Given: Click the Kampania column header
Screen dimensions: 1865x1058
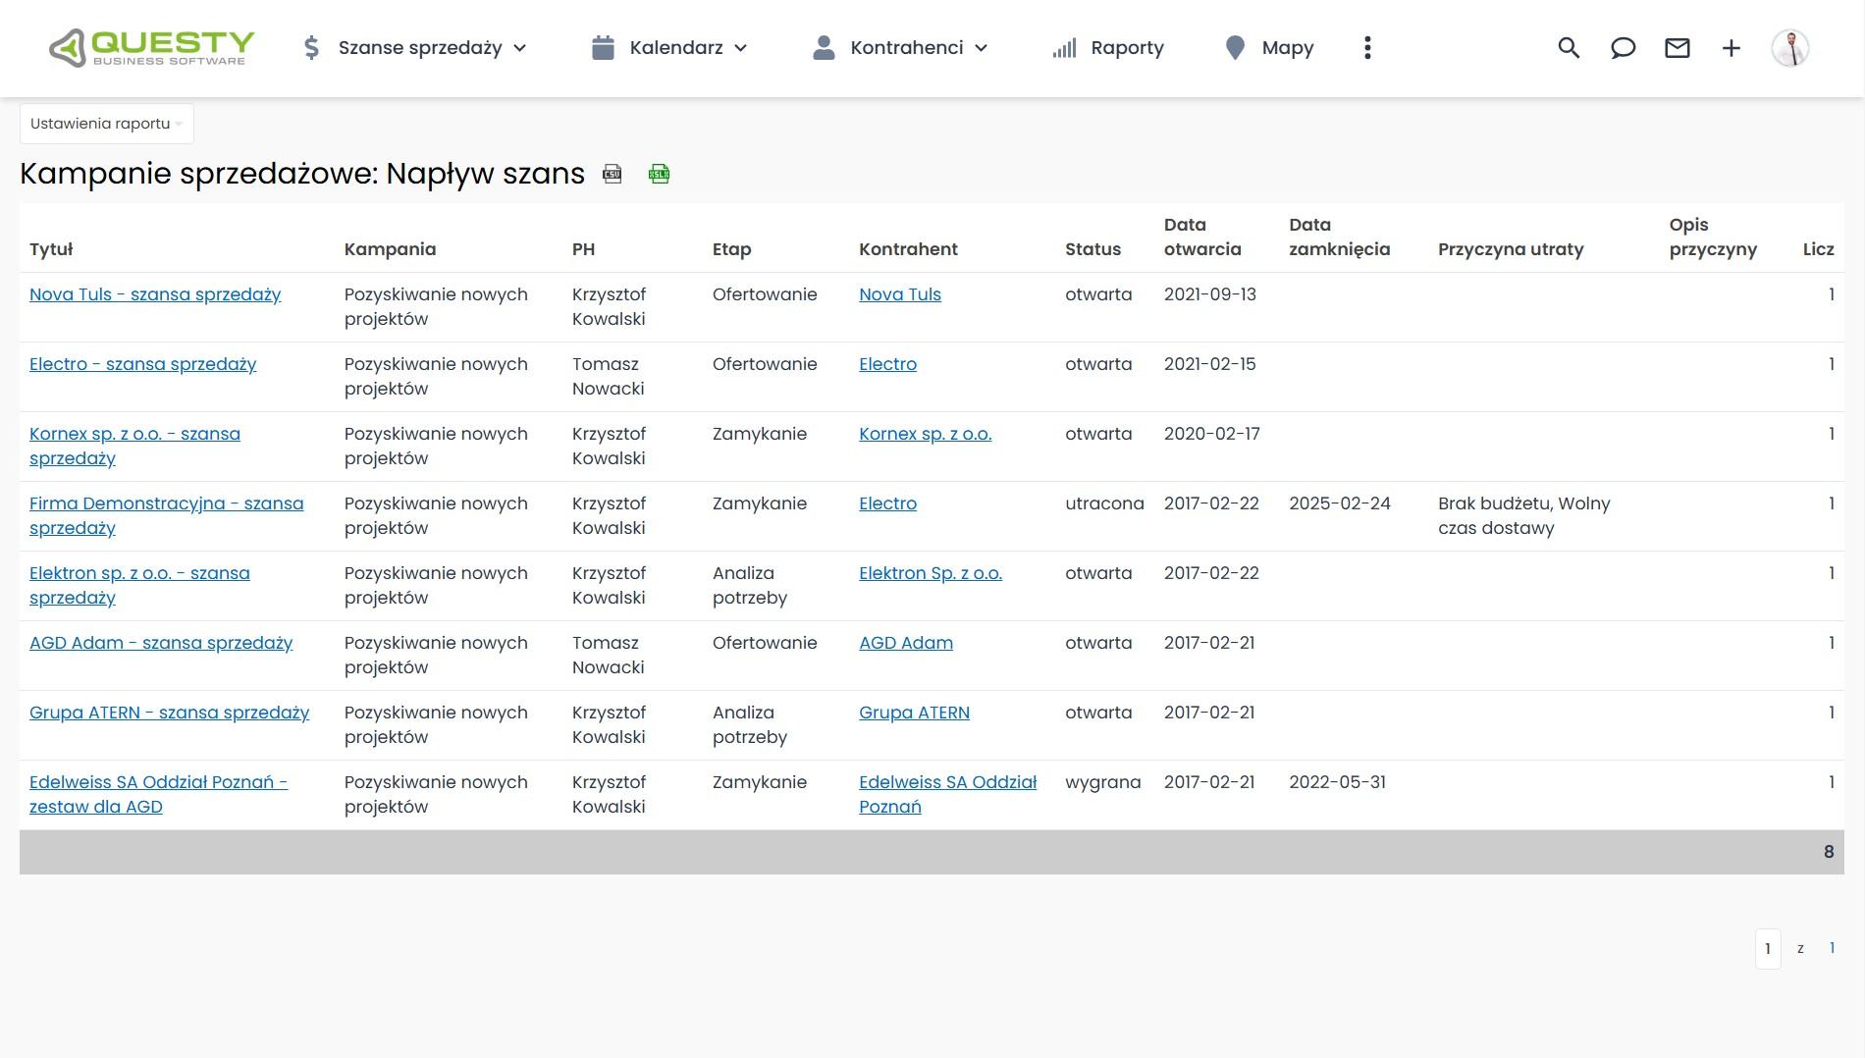Looking at the screenshot, I should [x=390, y=249].
